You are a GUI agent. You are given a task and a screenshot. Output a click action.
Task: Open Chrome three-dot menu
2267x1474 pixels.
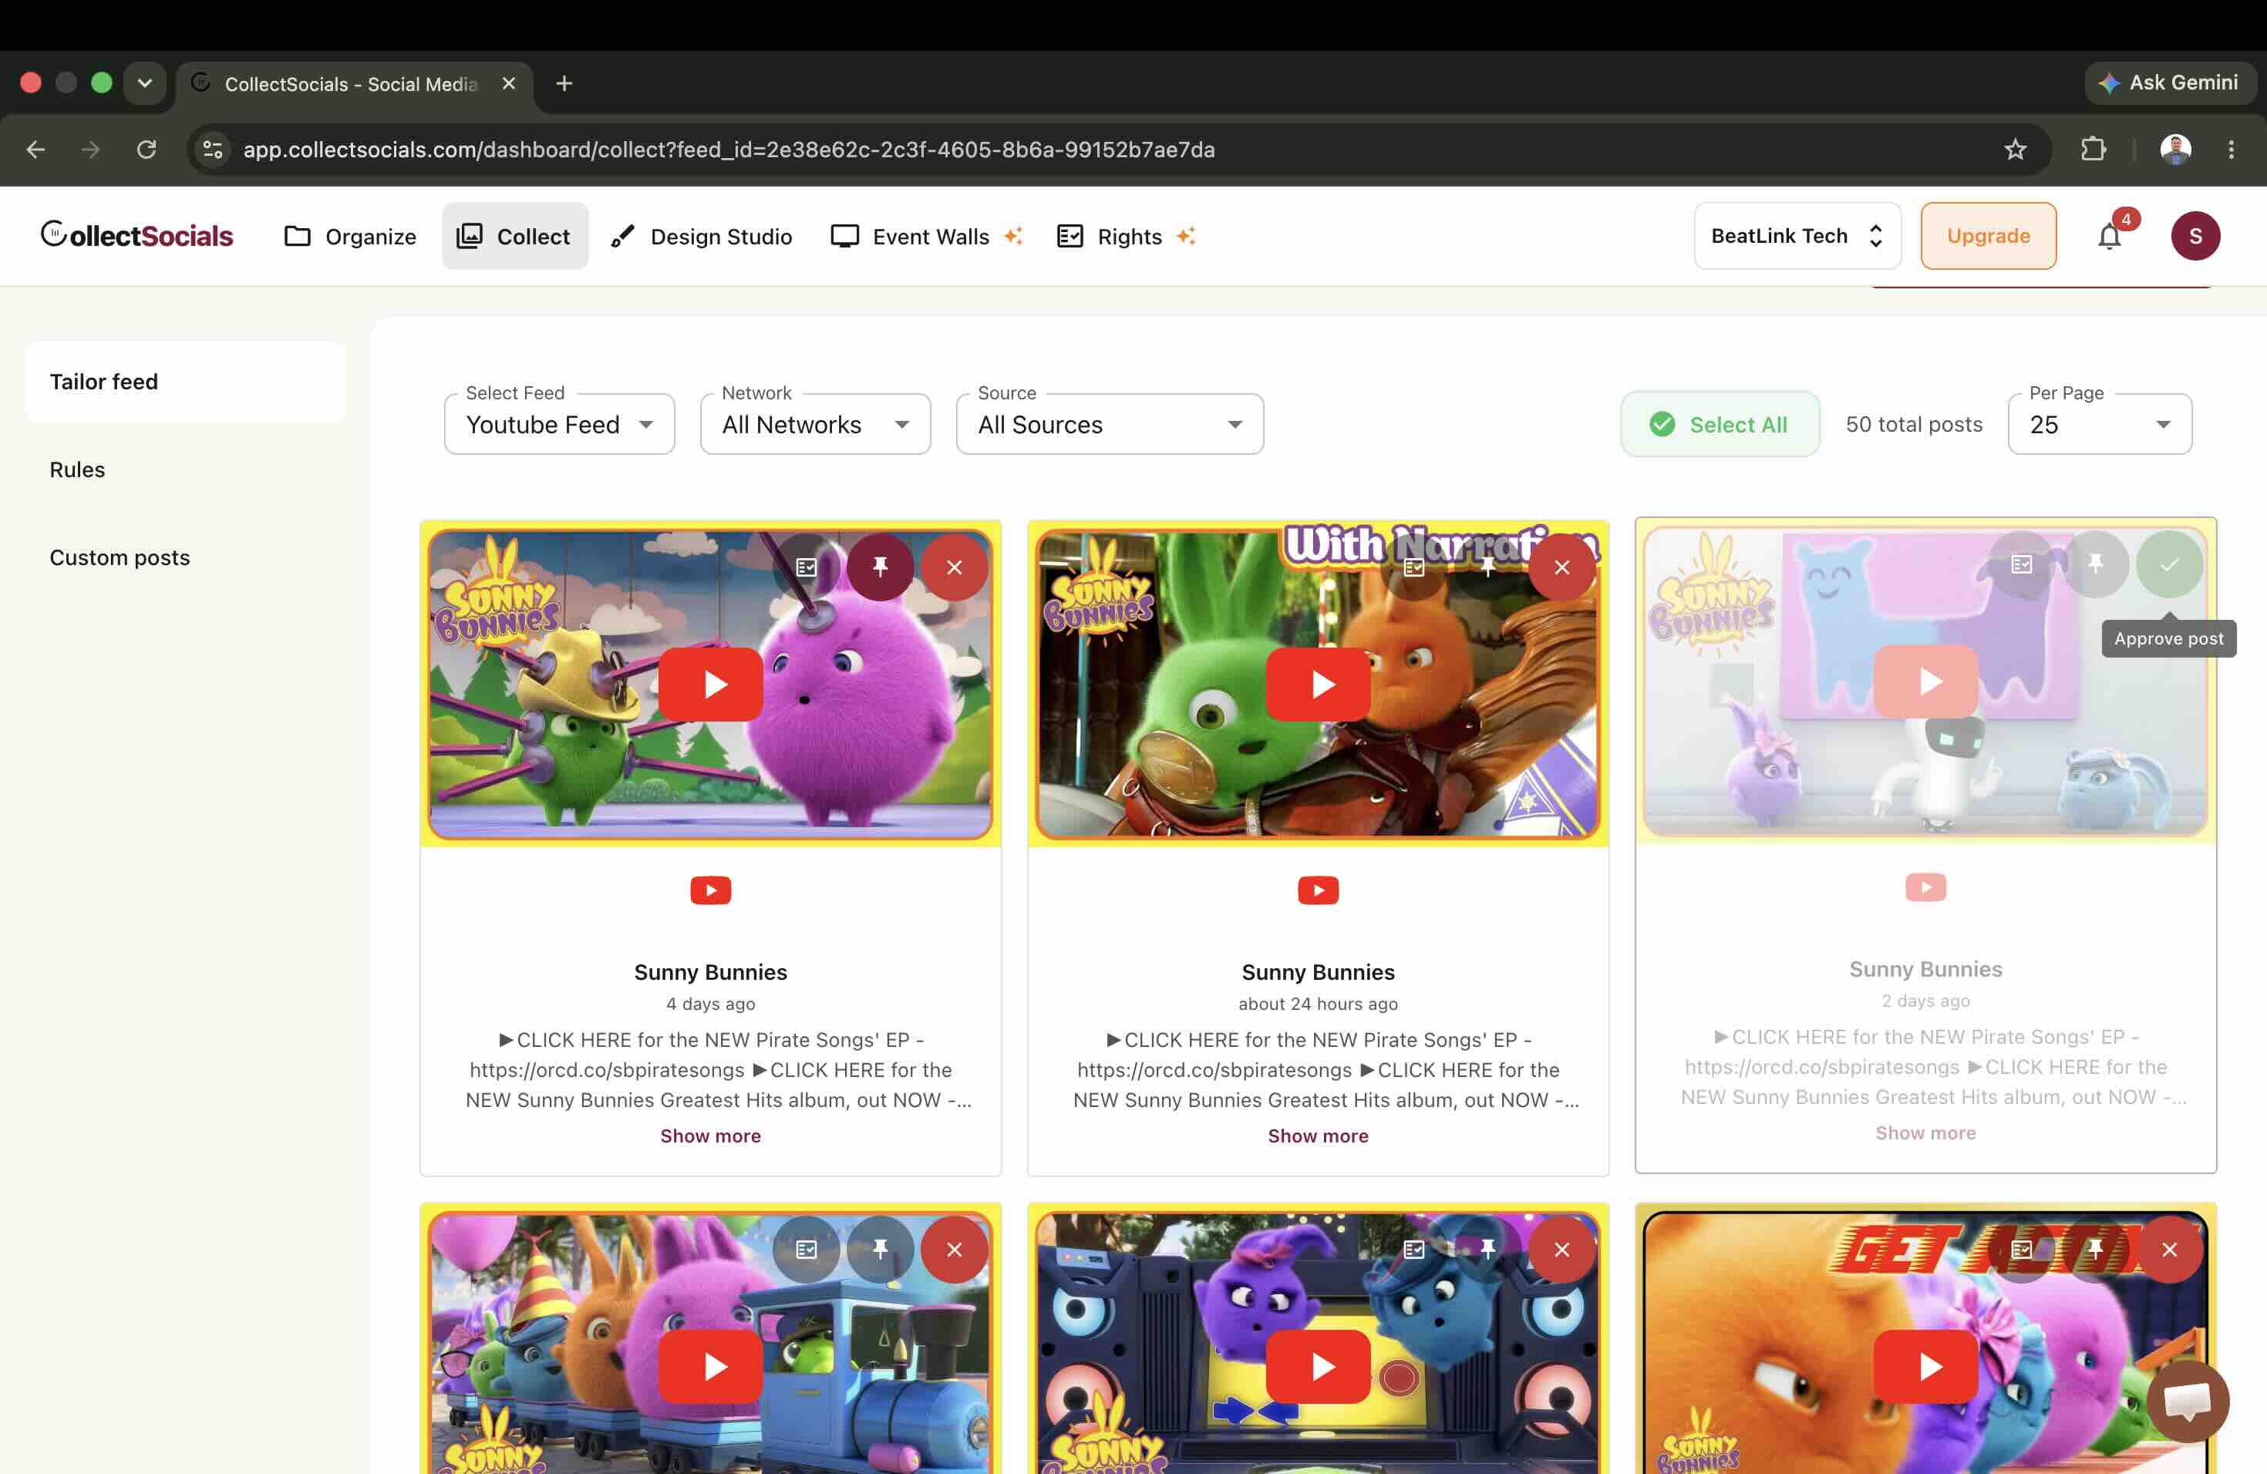pos(2231,150)
